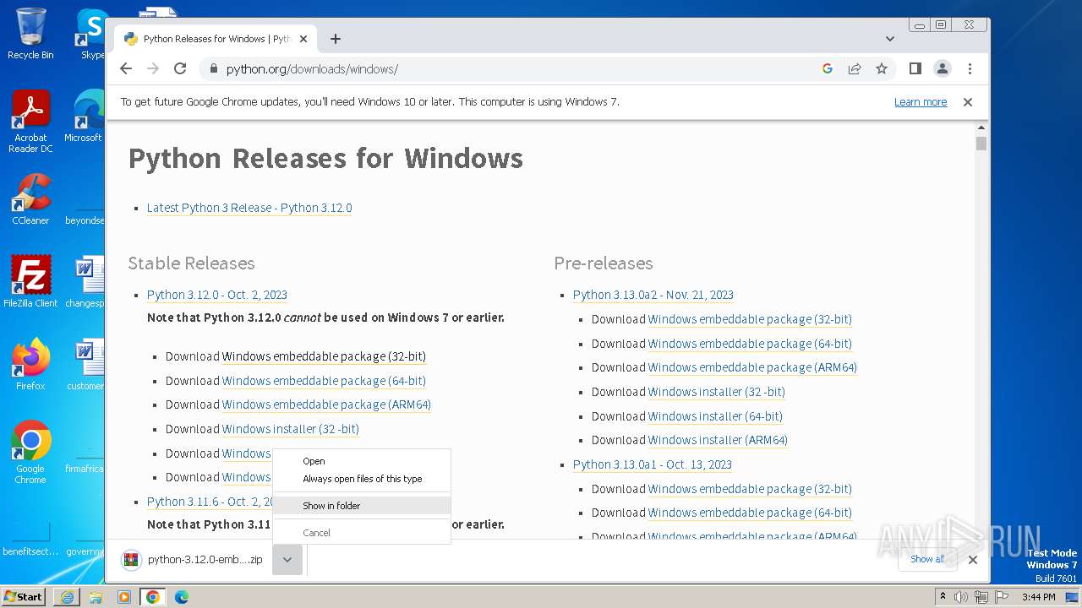Viewport: 1082px width, 608px height.
Task: Open the File Explorer taskbar icon
Action: (96, 597)
